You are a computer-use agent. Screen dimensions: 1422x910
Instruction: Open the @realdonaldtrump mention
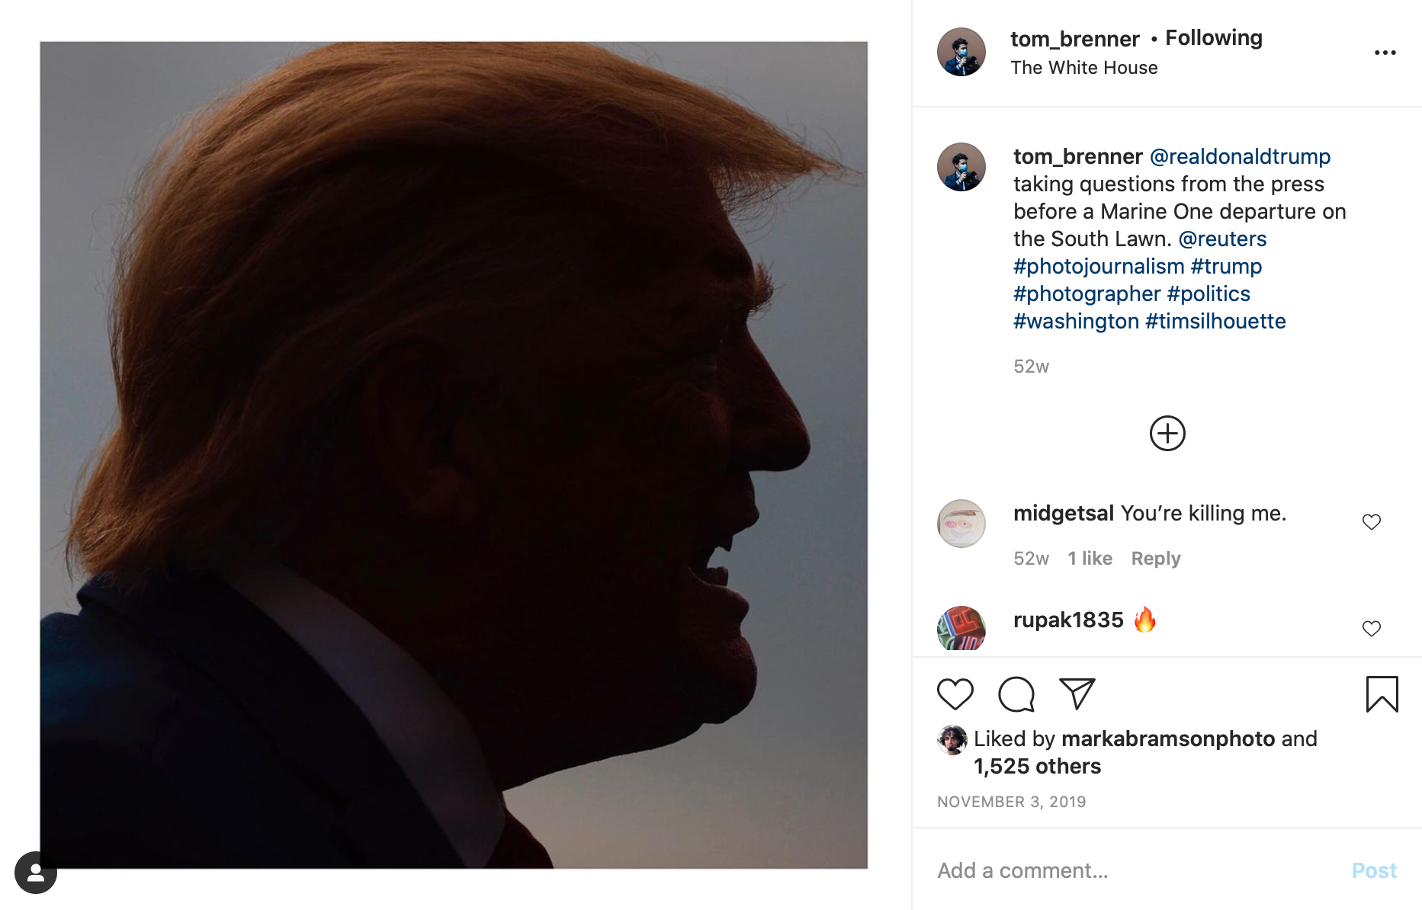[1240, 157]
